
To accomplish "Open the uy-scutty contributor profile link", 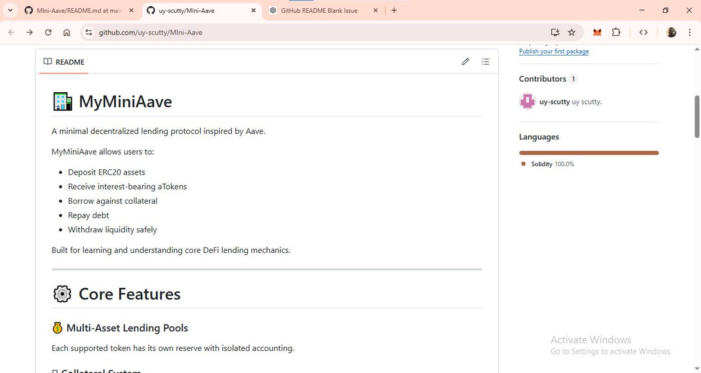I will [x=554, y=102].
